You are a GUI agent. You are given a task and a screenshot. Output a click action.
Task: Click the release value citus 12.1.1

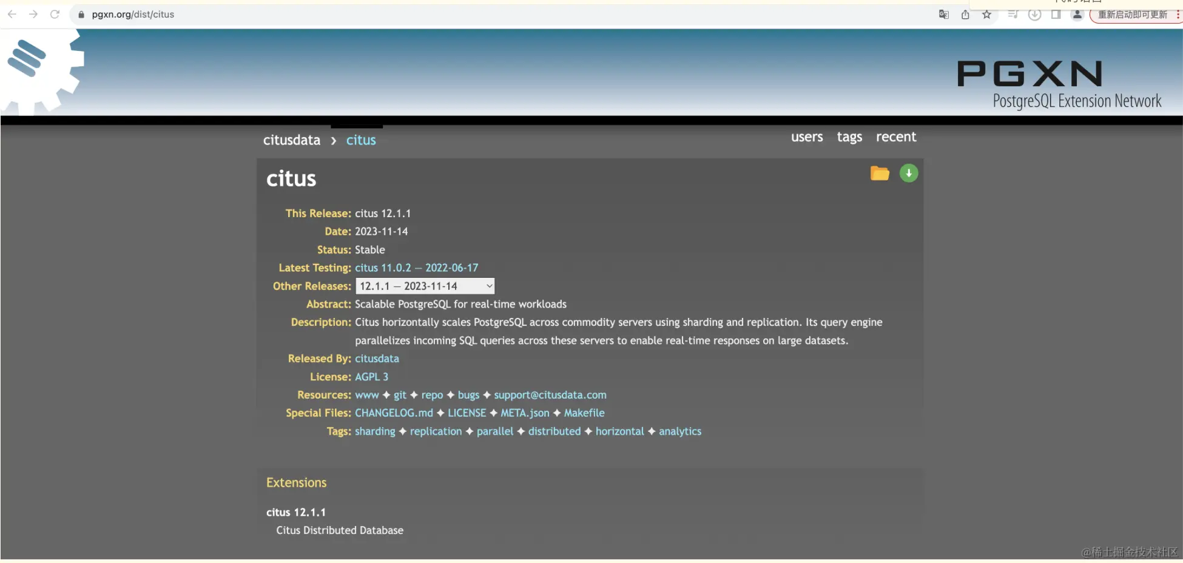tap(383, 214)
